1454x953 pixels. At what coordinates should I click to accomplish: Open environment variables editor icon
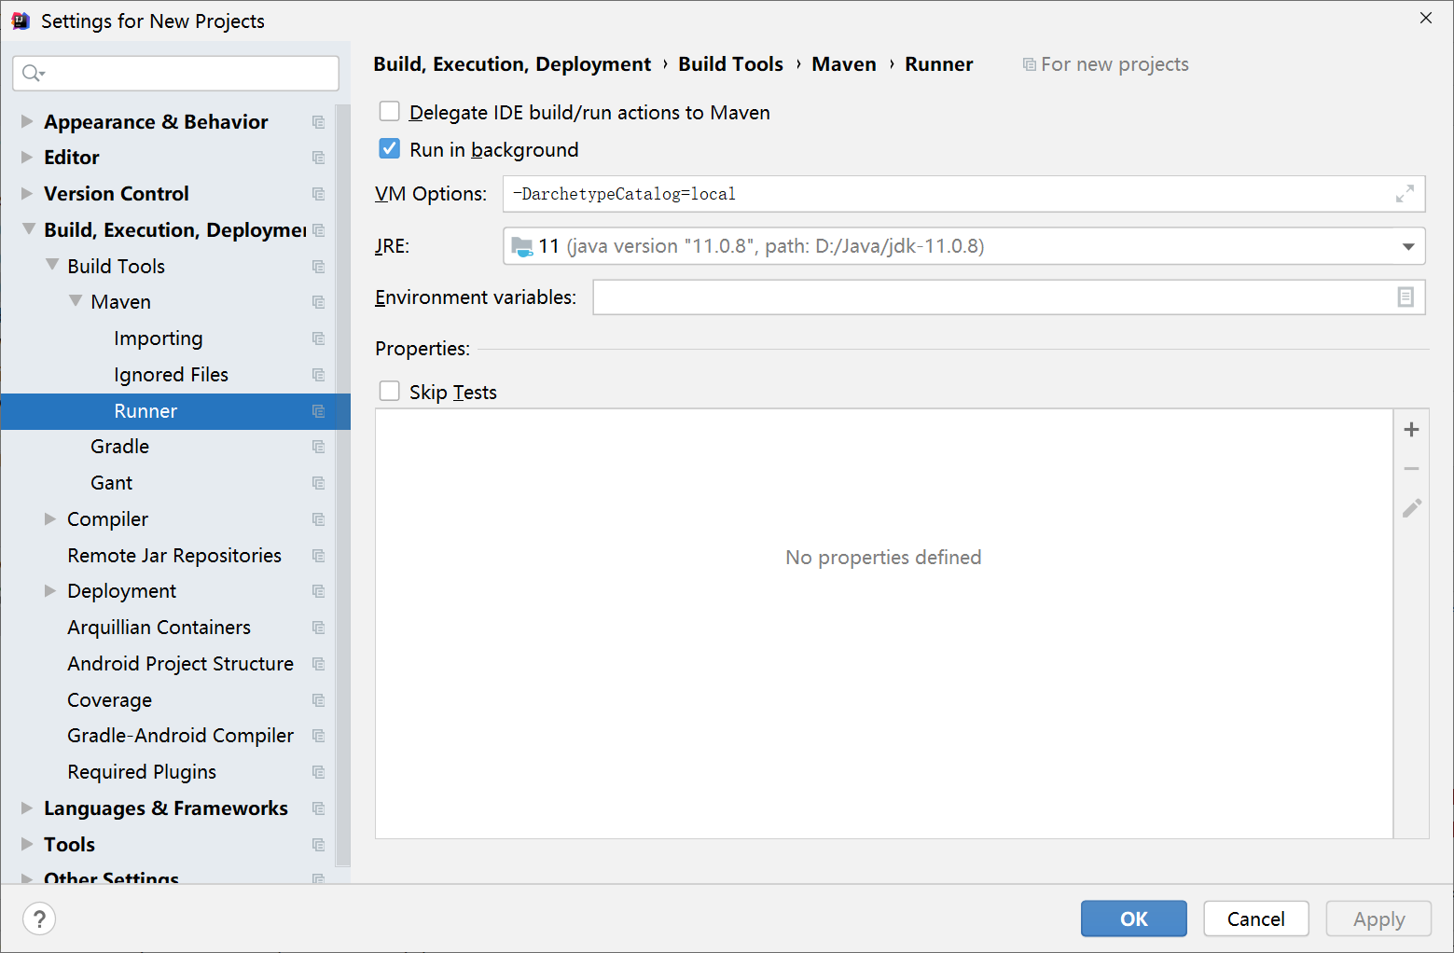pos(1406,297)
